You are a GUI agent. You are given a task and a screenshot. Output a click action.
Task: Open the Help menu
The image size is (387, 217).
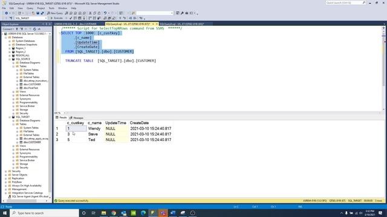[x=74, y=8]
